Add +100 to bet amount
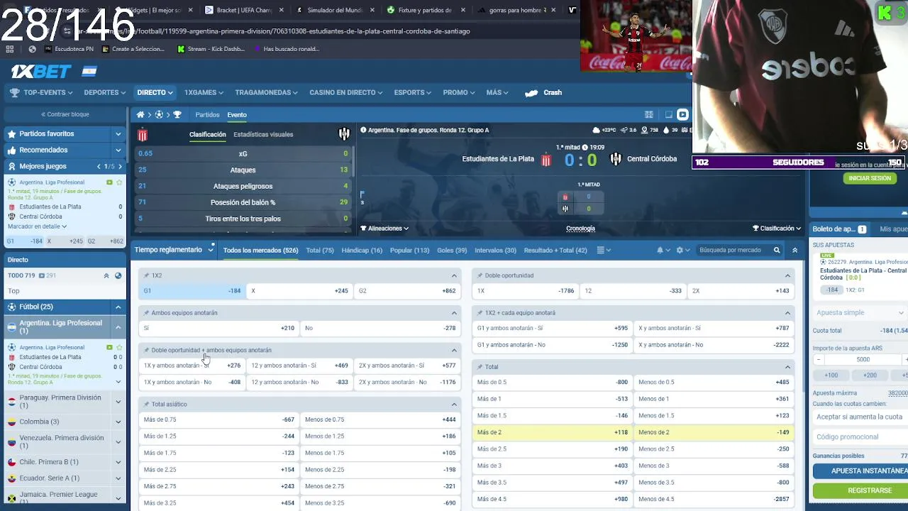Screen dimensions: 908x511 pyautogui.click(x=831, y=375)
